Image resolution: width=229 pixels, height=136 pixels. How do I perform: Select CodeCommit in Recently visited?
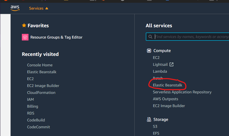(38, 127)
